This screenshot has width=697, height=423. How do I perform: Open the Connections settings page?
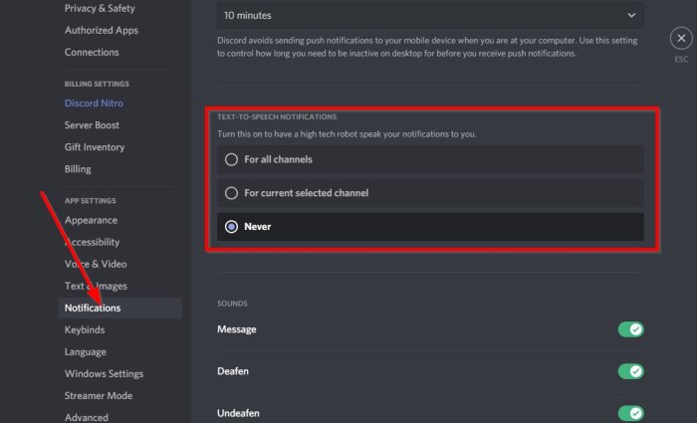coord(92,52)
